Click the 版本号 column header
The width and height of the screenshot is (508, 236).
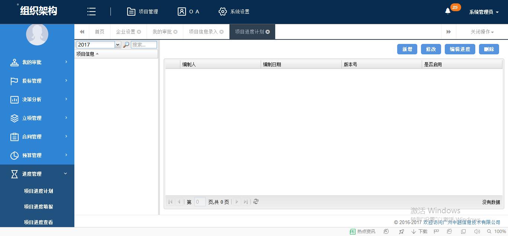point(382,64)
